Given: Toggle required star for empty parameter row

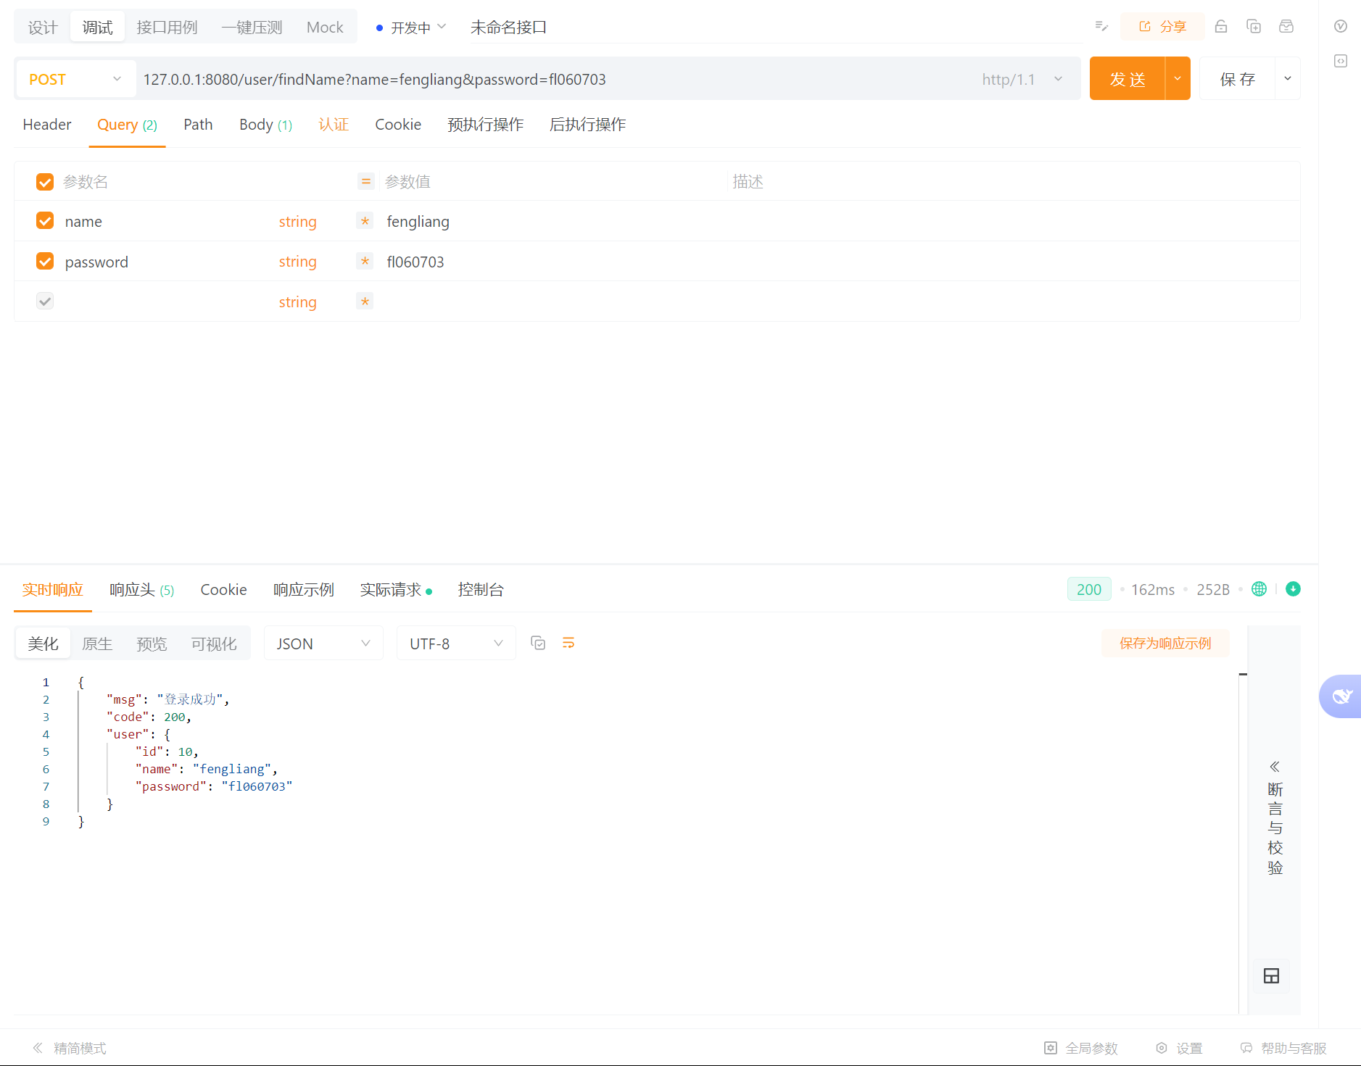Looking at the screenshot, I should pos(365,301).
